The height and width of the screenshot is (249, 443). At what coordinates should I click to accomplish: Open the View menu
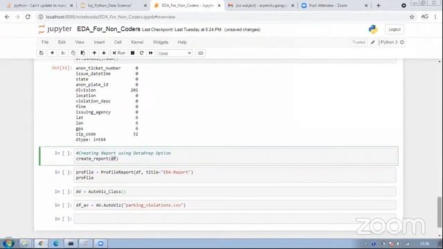coord(80,42)
